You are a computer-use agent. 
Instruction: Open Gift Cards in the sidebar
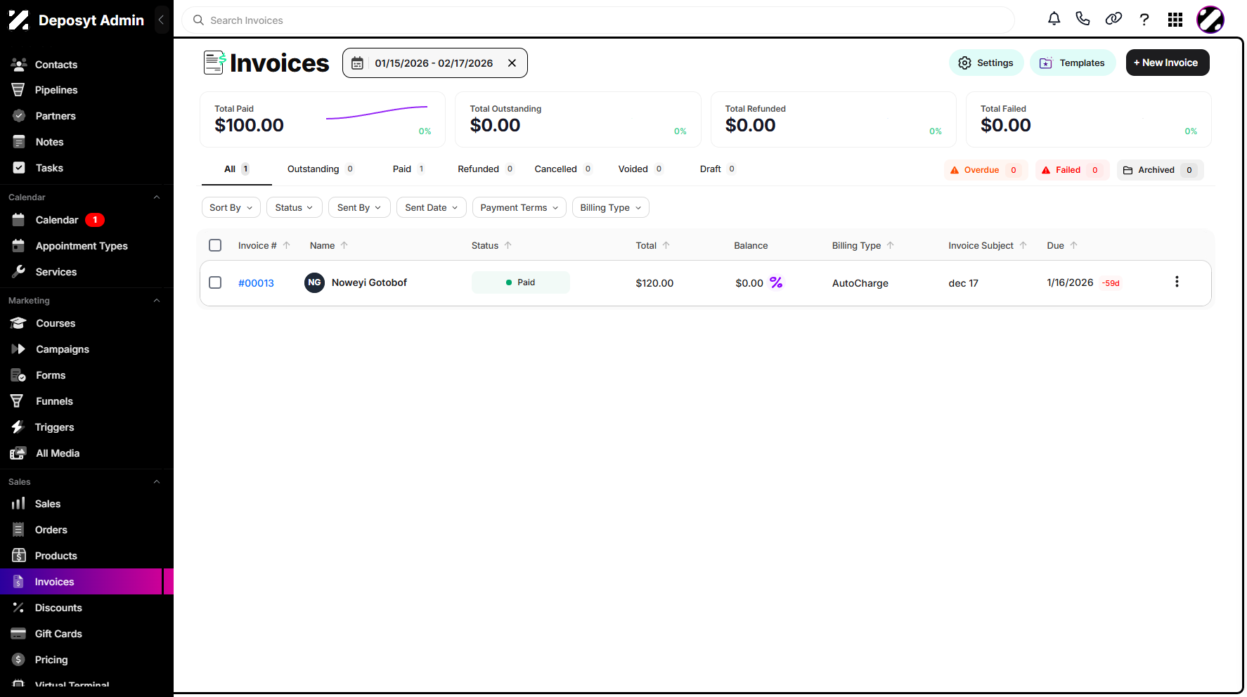(x=82, y=634)
